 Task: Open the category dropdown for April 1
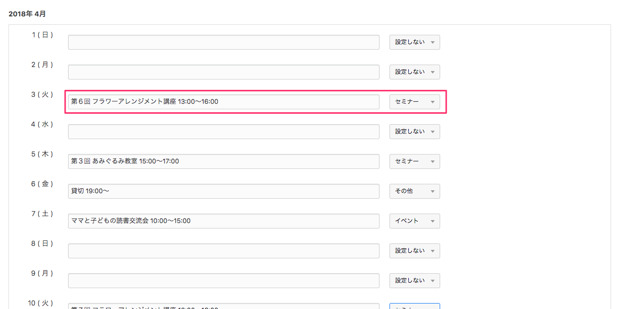coord(414,42)
